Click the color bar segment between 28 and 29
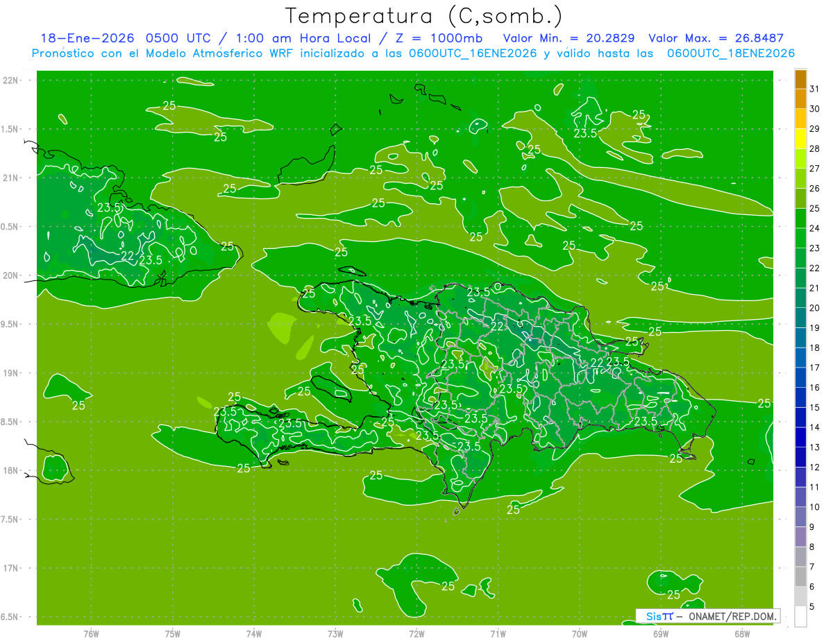833x643 pixels. point(800,139)
